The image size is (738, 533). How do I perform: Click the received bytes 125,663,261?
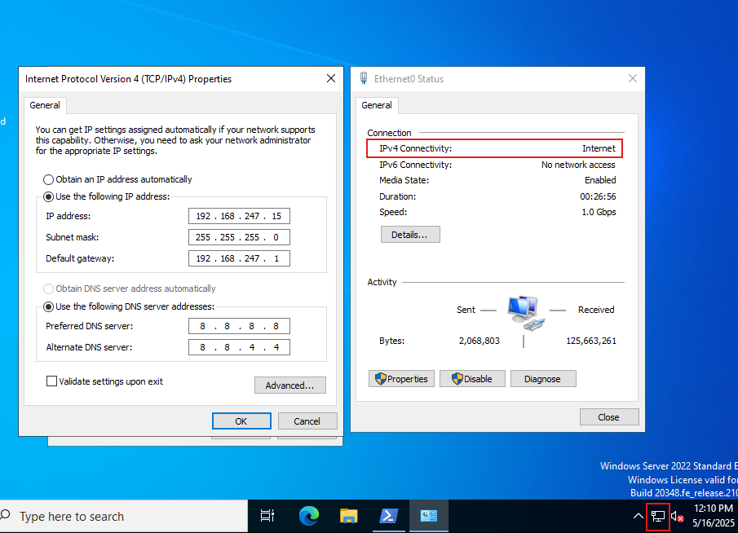tap(591, 341)
